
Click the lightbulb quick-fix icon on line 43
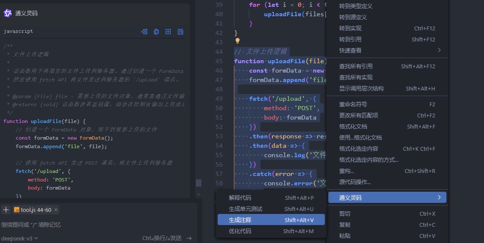[237, 41]
